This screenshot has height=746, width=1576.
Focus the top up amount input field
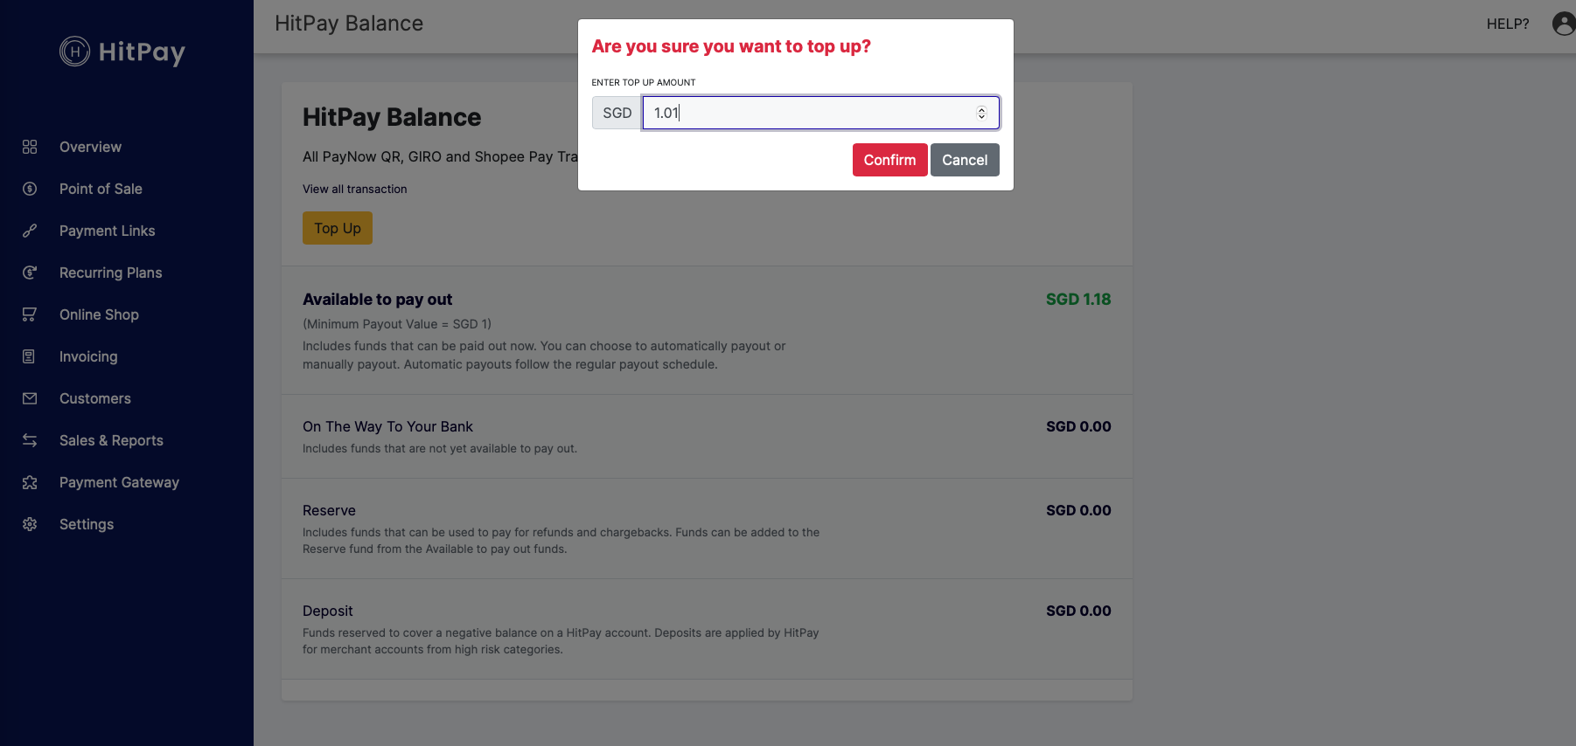point(820,113)
